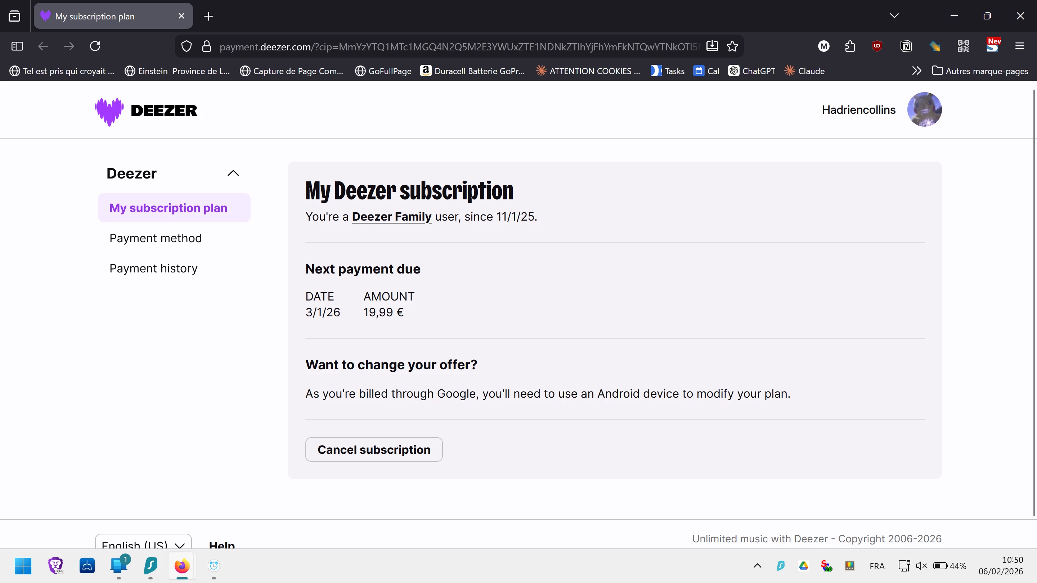Viewport: 1037px width, 583px height.
Task: Click the Deezer heart logo
Action: click(x=109, y=110)
